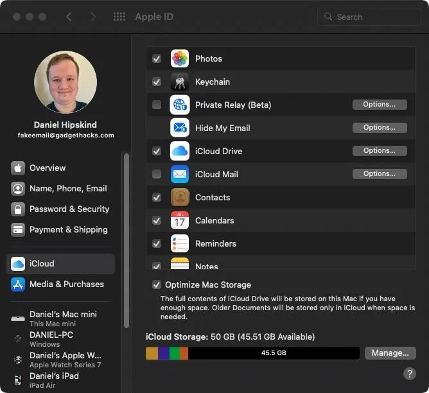Click the Manage... storage button
The image size is (429, 393).
click(390, 353)
